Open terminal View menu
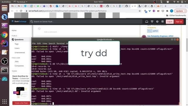Image resolution: width=188 pixels, height=106 pixels. click(45, 43)
